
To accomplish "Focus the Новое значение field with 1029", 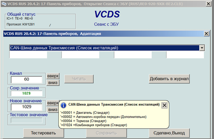I will pyautogui.click(x=27, y=107).
